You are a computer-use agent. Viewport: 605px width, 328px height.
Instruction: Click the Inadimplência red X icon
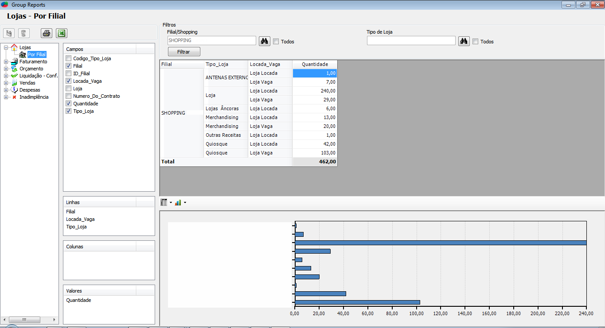point(14,97)
